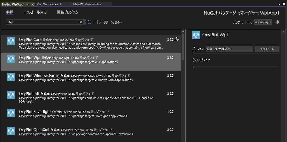The height and width of the screenshot is (142, 287).
Task: Install the OxyPlot.Wpf package
Action: click(x=267, y=49)
